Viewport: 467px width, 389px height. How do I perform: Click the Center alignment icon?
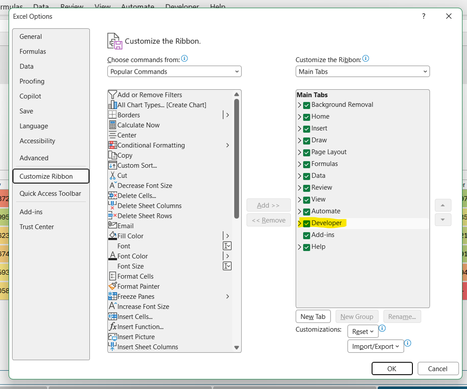coord(112,135)
